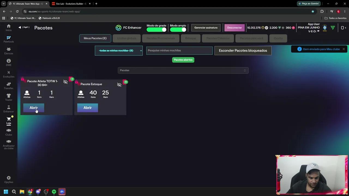Open the Pacote Estoque pack with Abrir
Image resolution: width=349 pixels, height=196 pixels.
tap(88, 108)
